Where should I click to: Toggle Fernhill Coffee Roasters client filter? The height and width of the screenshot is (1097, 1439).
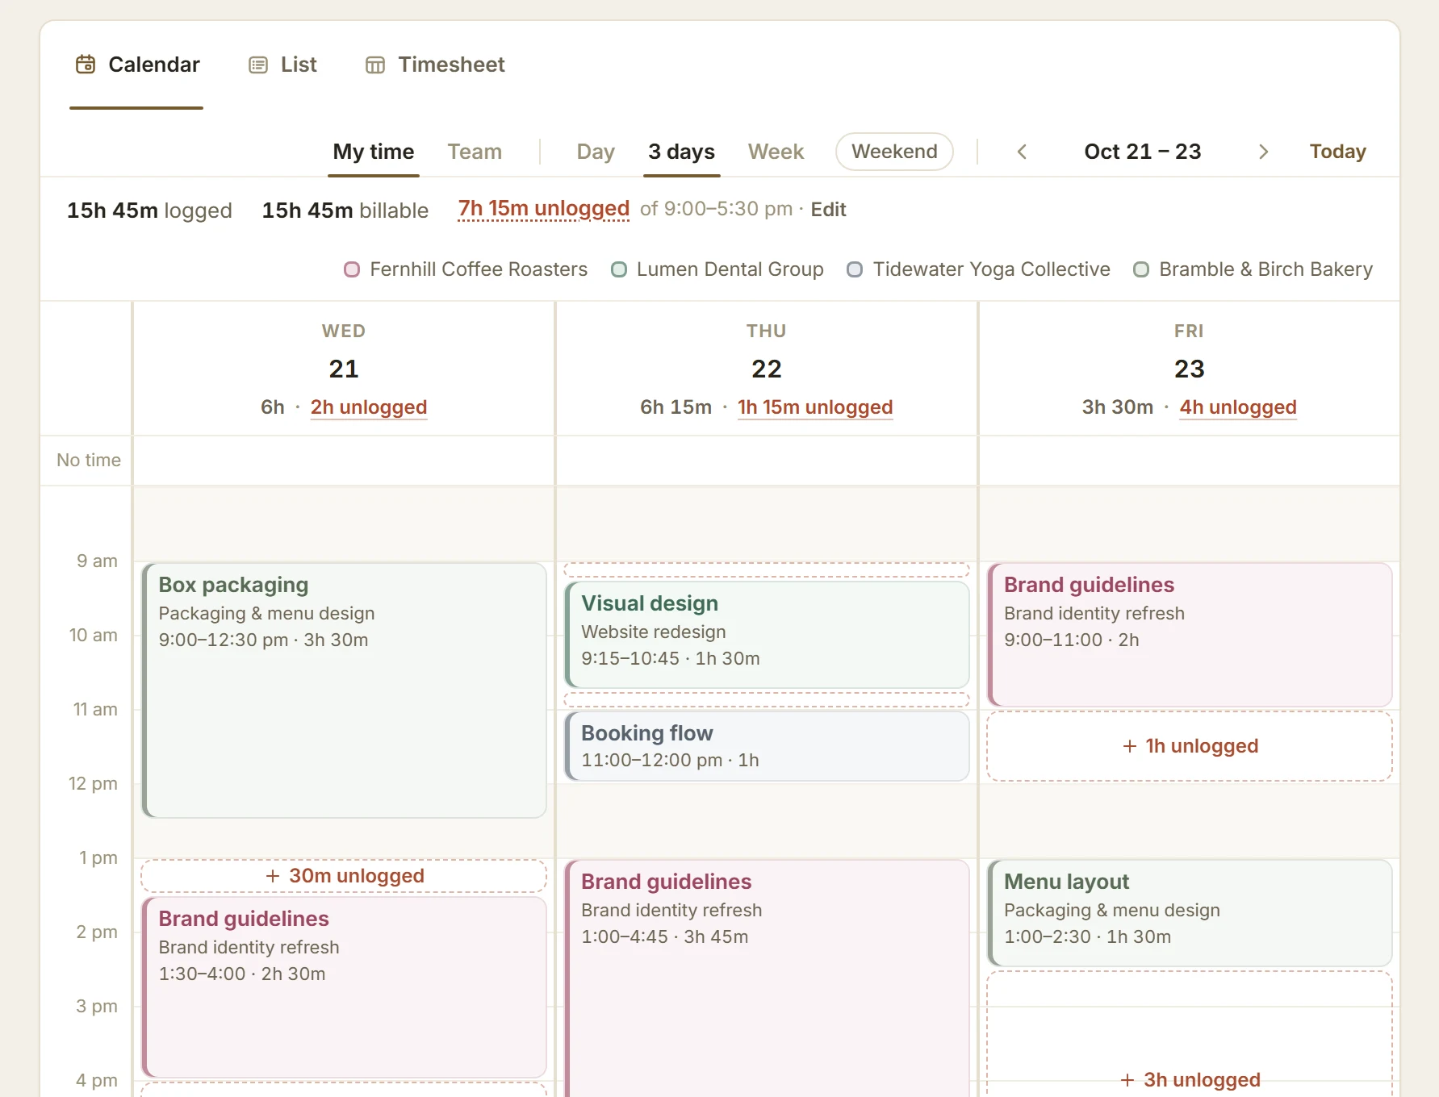pyautogui.click(x=466, y=269)
